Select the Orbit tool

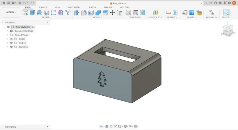click(x=101, y=126)
